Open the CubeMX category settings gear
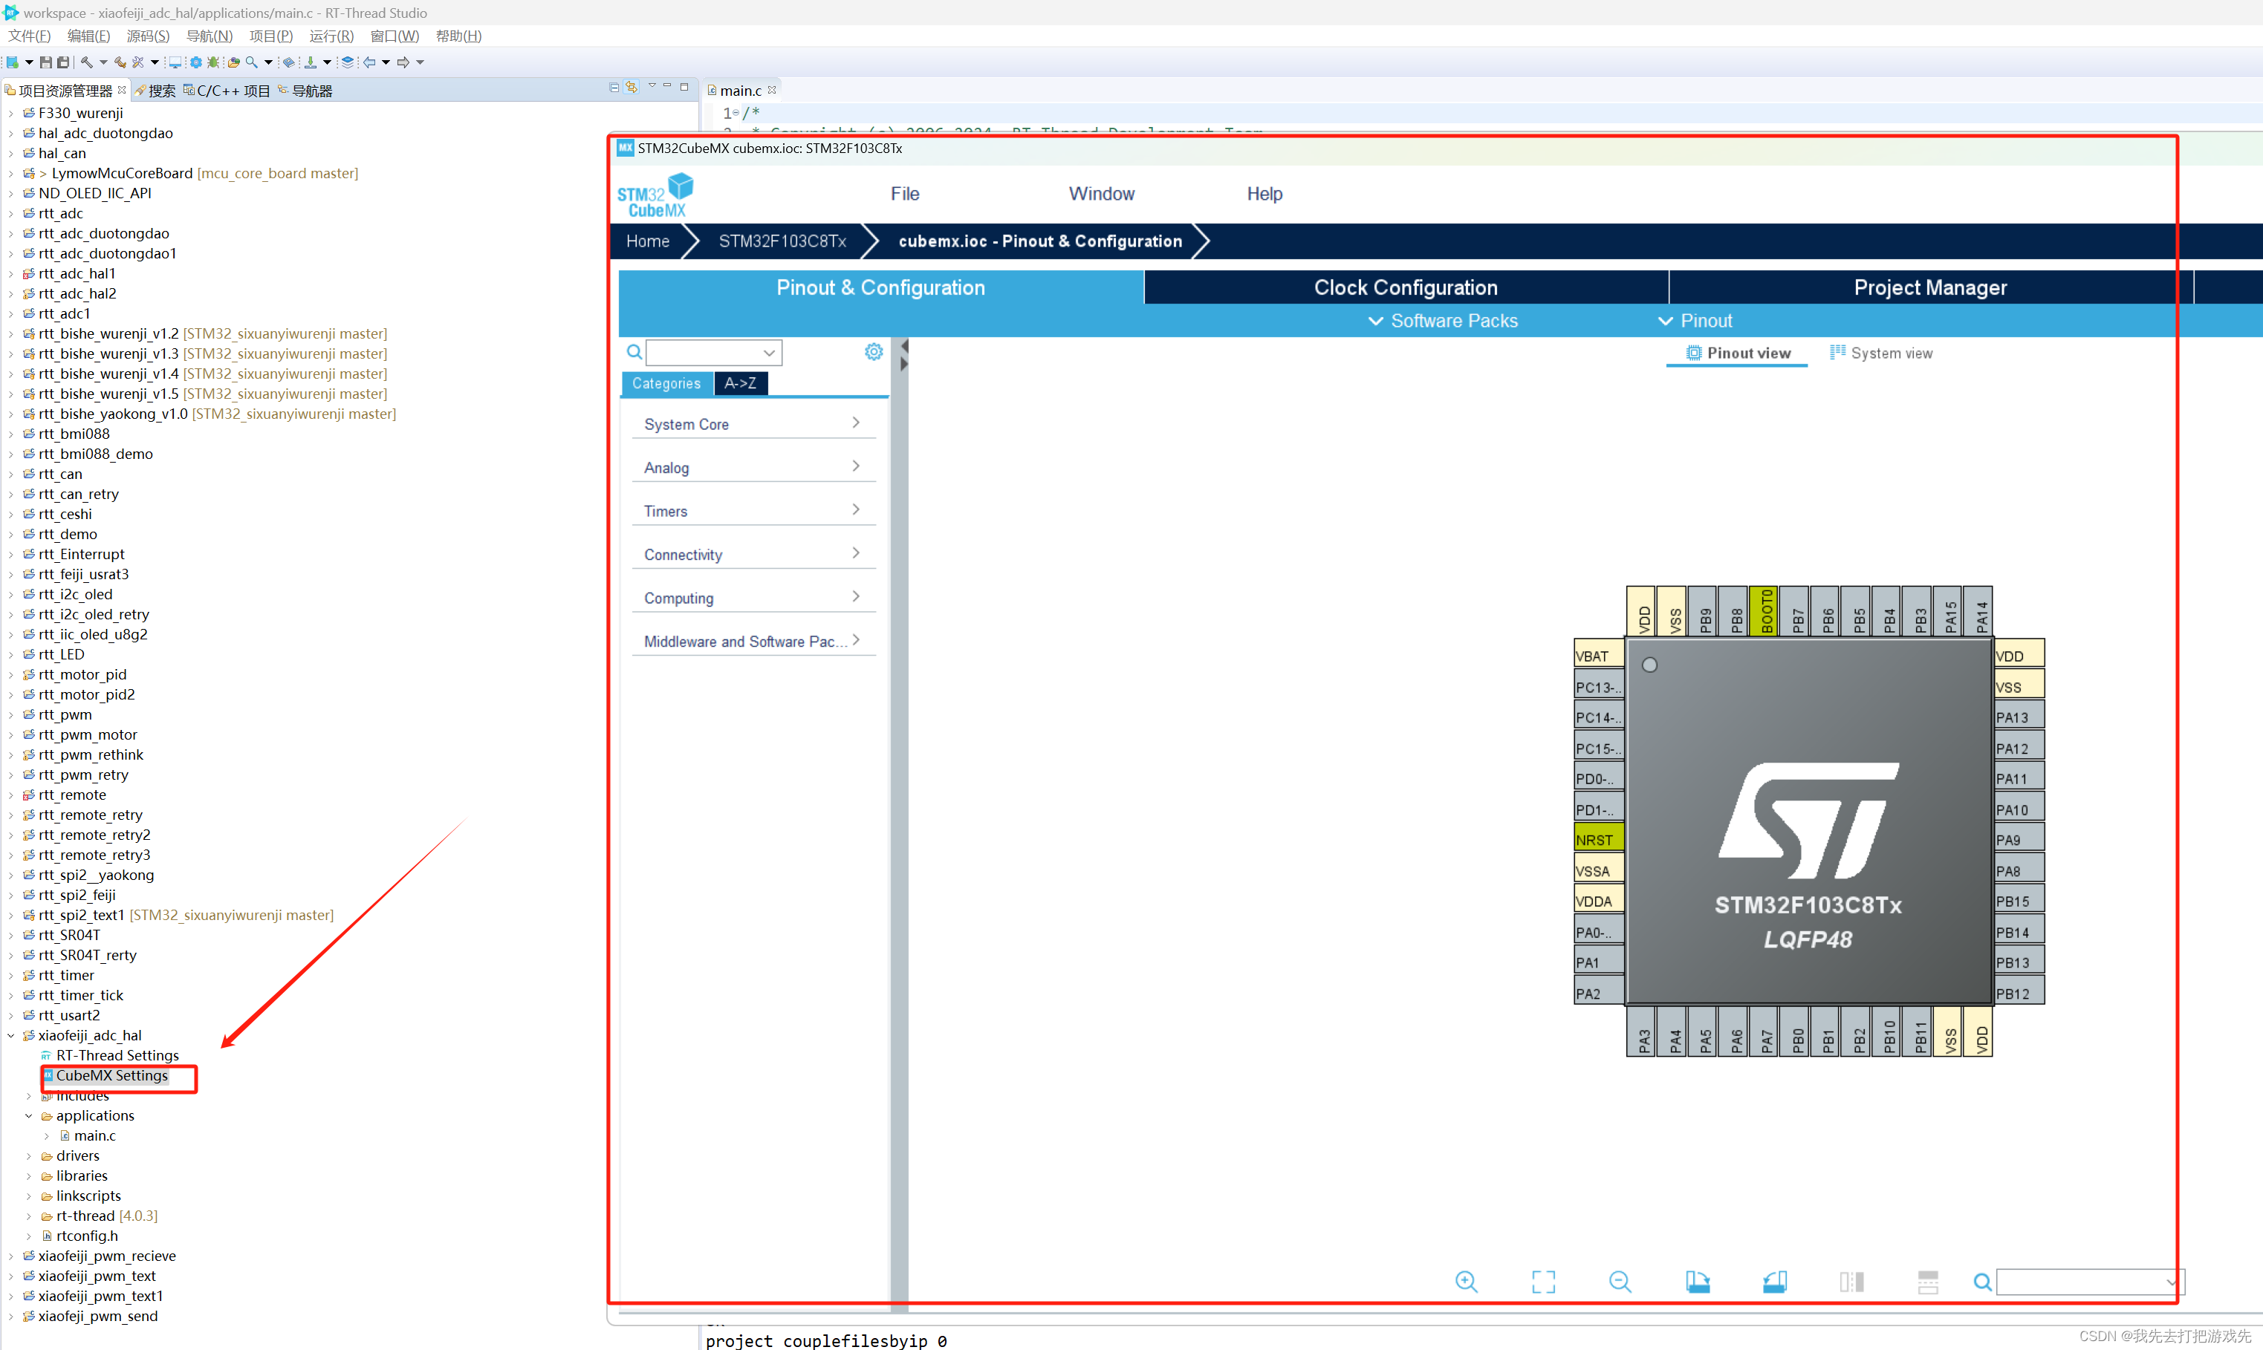Image resolution: width=2263 pixels, height=1350 pixels. pos(874,352)
